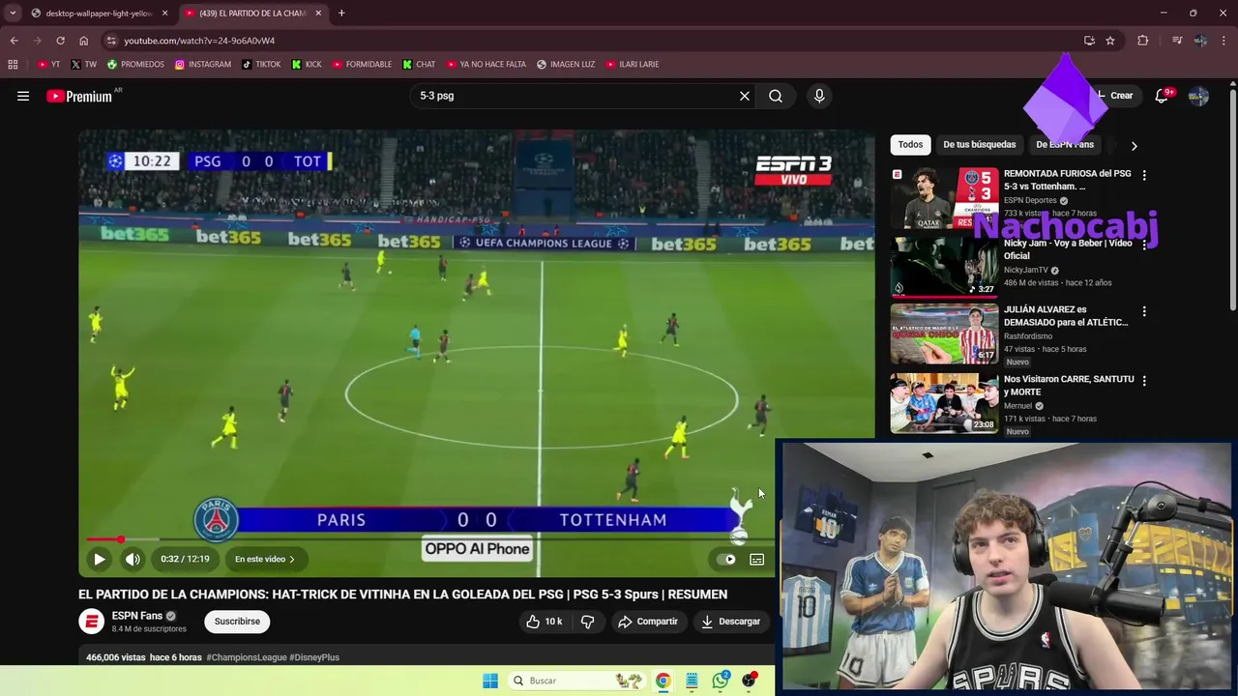The width and height of the screenshot is (1238, 696).
Task: Open the TIKTOK bookmark
Action: (261, 65)
